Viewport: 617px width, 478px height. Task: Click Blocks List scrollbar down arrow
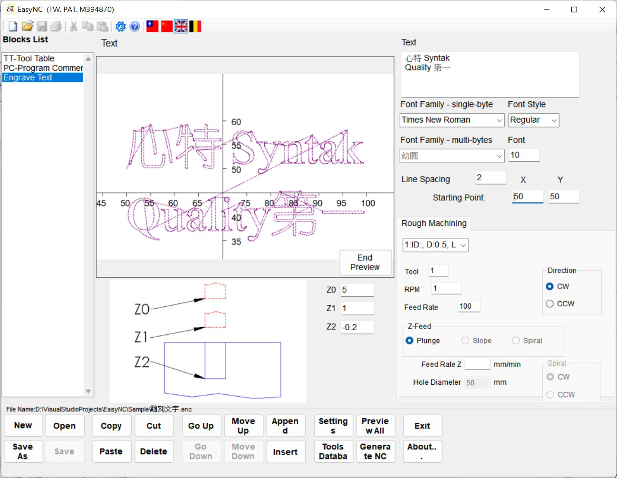88,391
